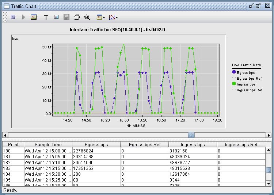Click the Ingress bps column header

pos(193,145)
